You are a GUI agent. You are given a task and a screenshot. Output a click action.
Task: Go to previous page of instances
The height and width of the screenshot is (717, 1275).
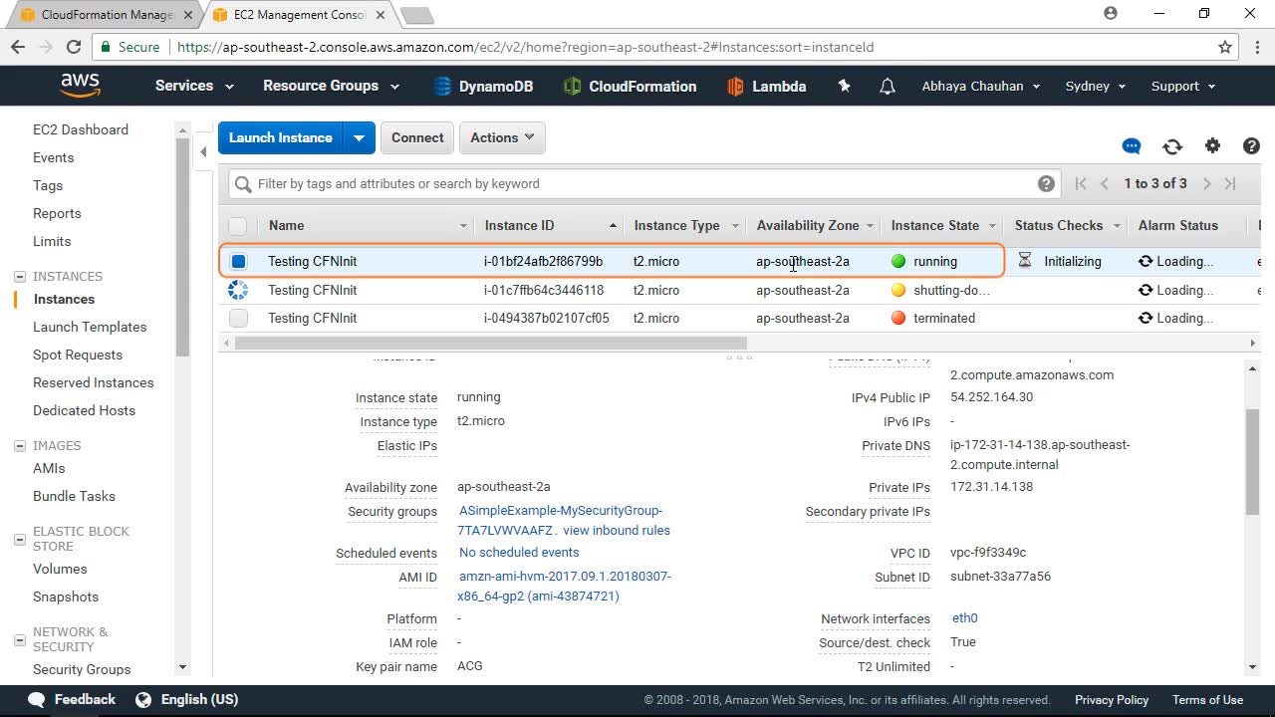(x=1105, y=183)
